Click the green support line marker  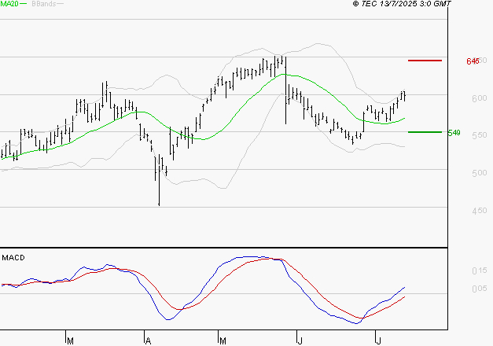tap(425, 132)
